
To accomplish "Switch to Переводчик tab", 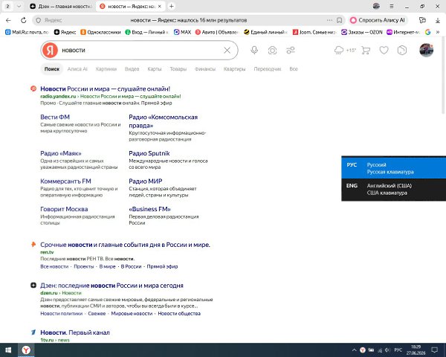I will coord(268,69).
